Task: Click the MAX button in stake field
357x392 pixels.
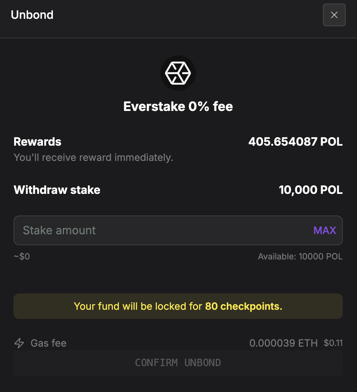Action: coord(325,230)
